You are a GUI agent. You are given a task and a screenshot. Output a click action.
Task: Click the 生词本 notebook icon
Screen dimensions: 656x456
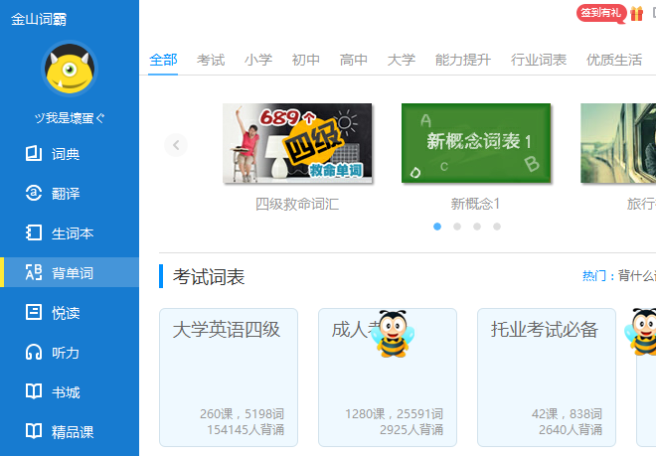pos(34,232)
